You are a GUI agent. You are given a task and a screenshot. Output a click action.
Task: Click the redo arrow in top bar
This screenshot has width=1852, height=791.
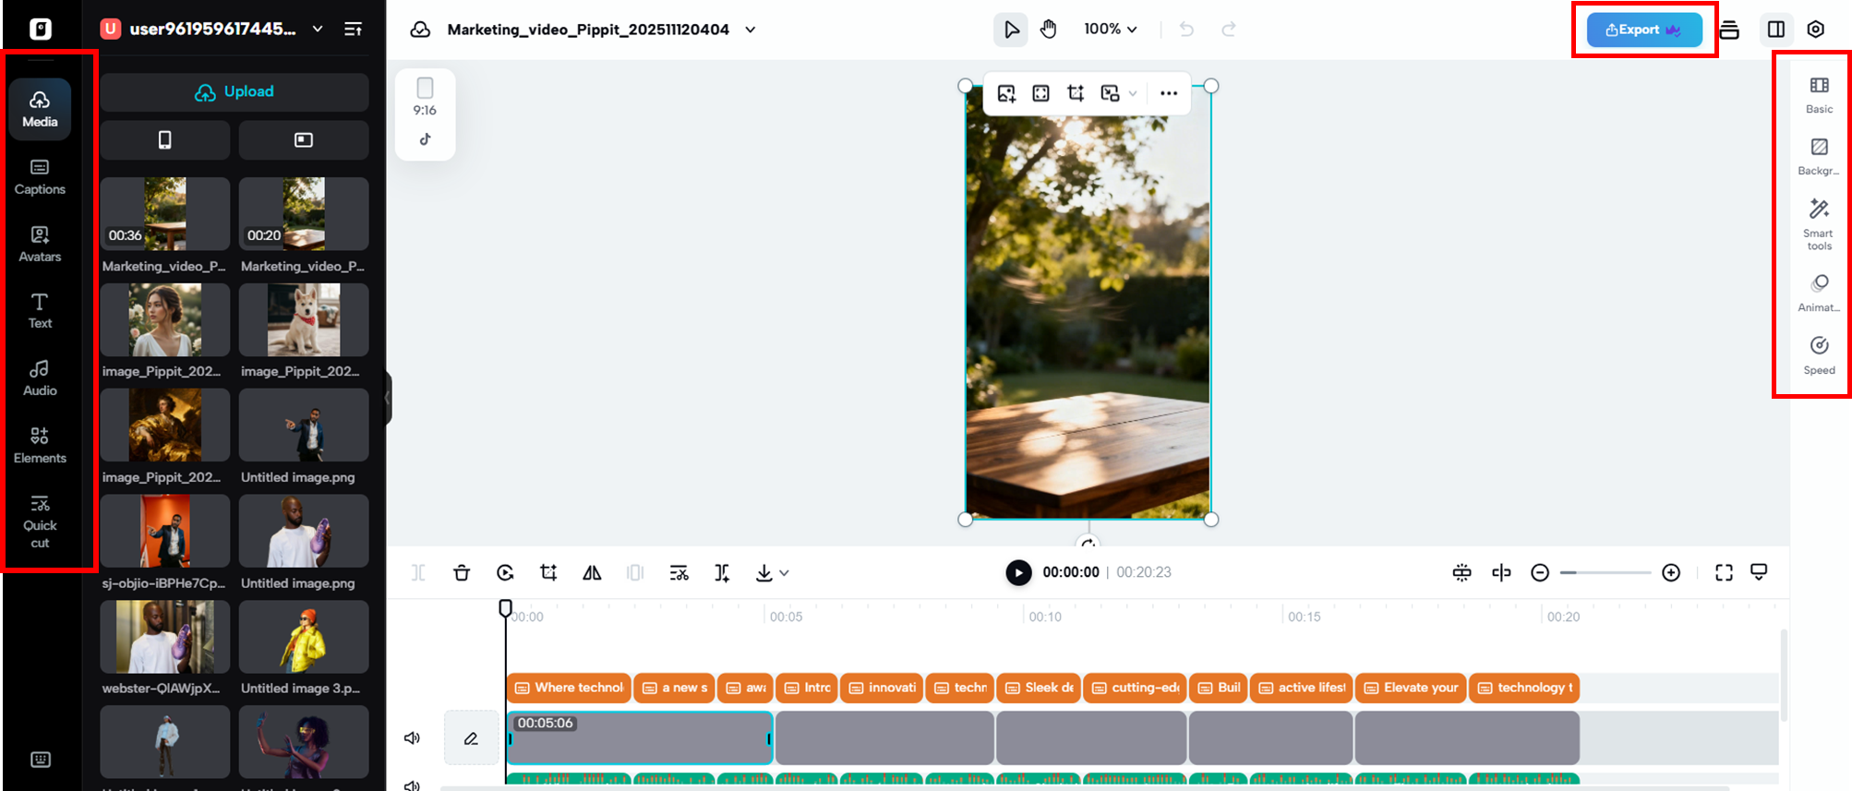pos(1229,30)
